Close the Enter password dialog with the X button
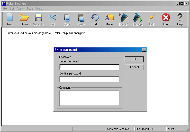Viewport: 190px width, 132px height. [144, 49]
